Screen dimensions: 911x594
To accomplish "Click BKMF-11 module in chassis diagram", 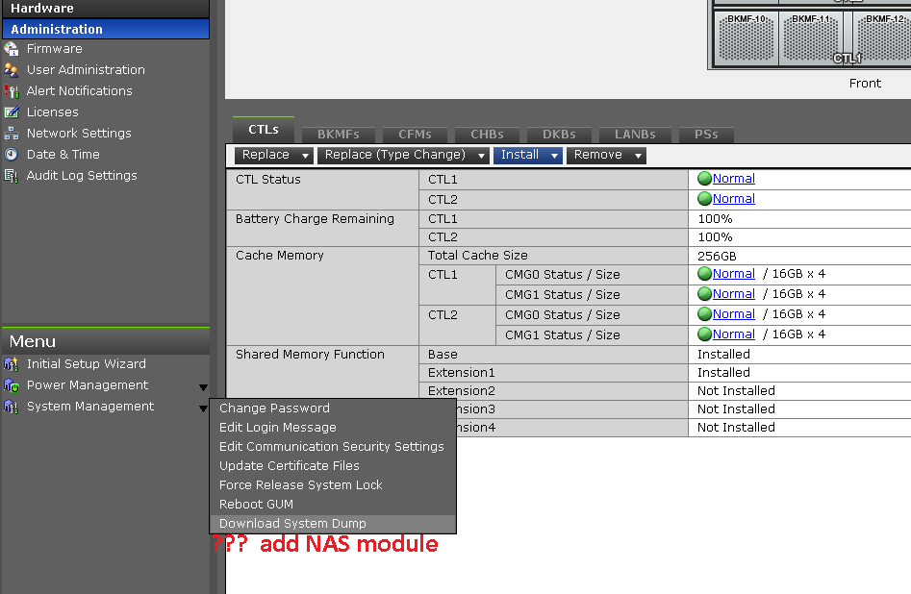I will (811, 37).
